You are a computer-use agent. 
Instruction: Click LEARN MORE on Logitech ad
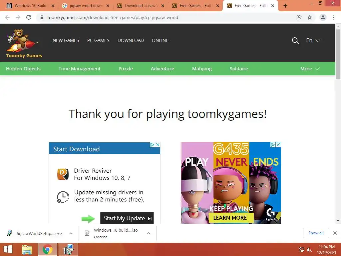[231, 218]
